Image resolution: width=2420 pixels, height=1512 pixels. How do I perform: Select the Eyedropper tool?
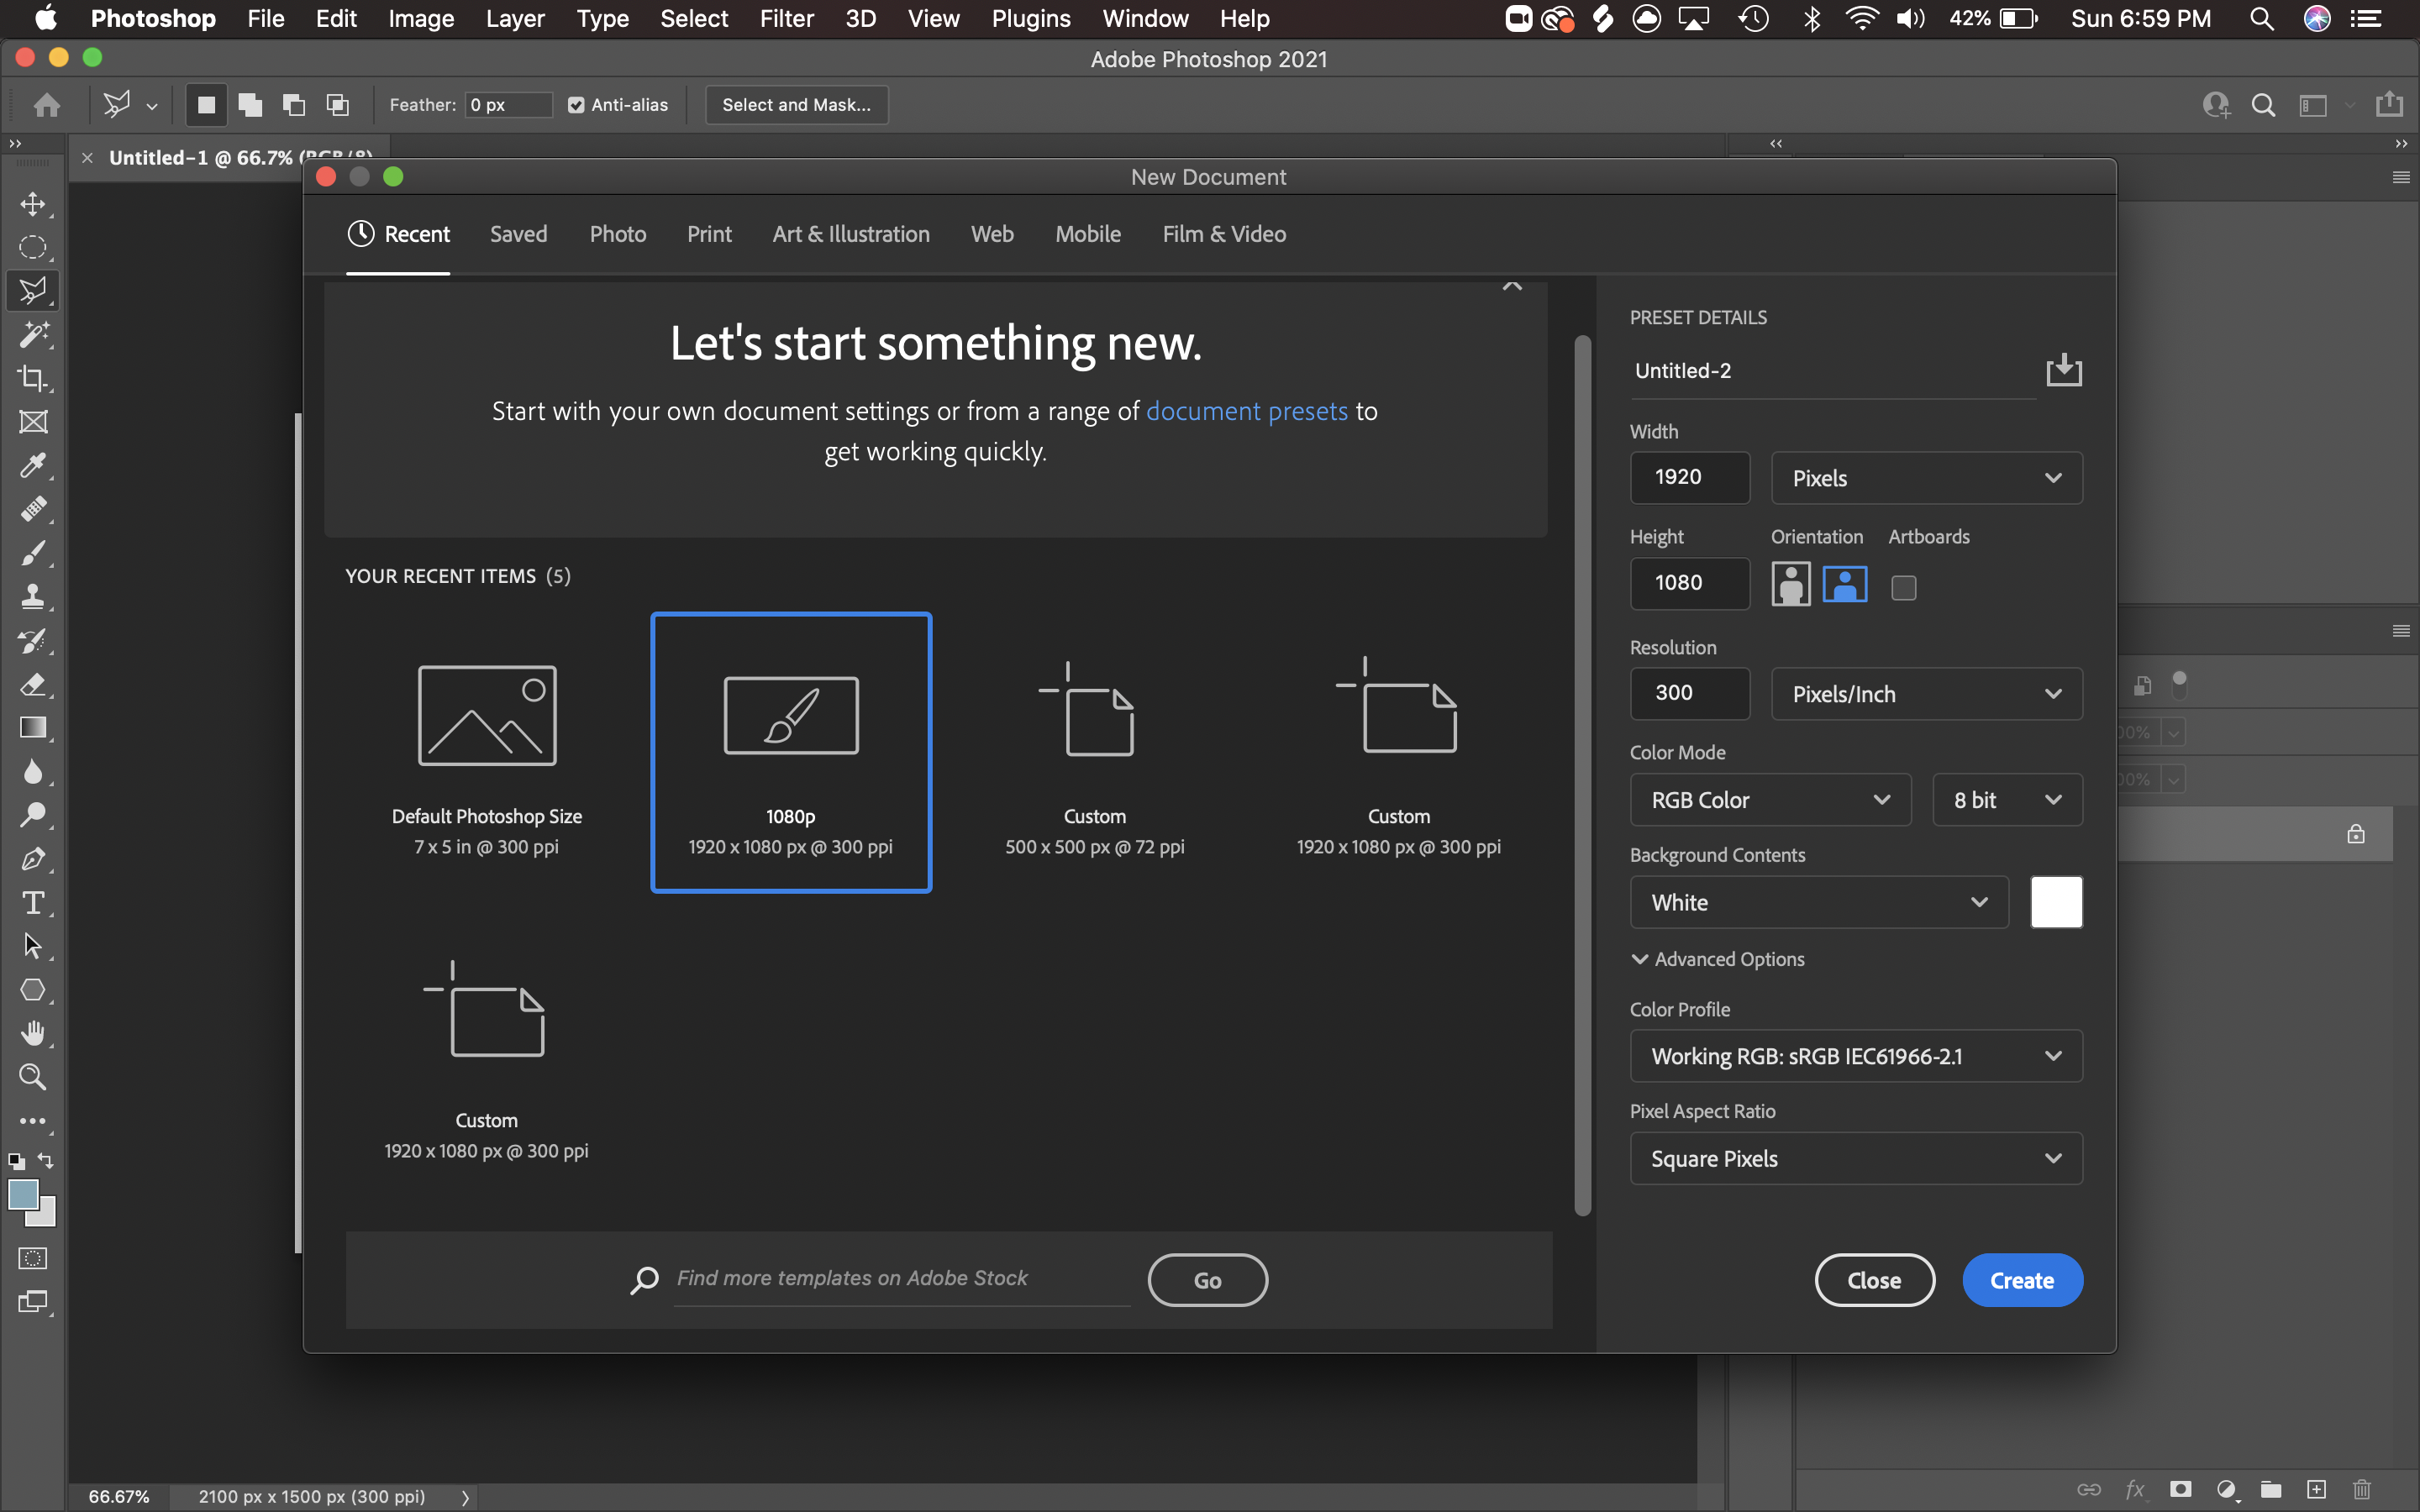[33, 466]
